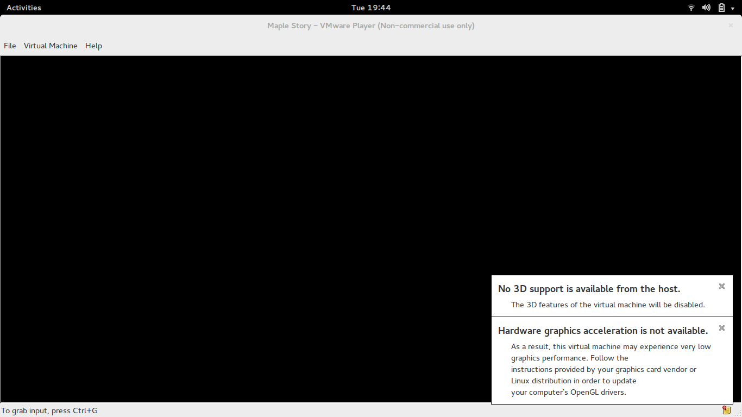742x417 pixels.
Task: Click the 'Hardware graphics acceleration is not available' heading
Action: click(603, 331)
